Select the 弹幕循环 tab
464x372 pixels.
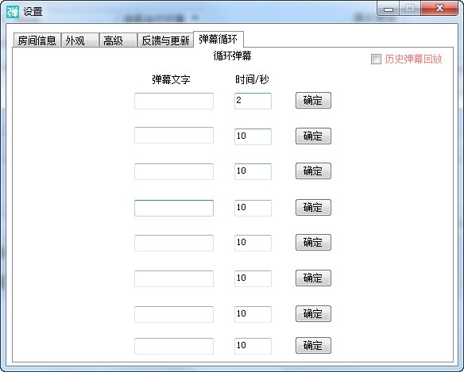(218, 39)
